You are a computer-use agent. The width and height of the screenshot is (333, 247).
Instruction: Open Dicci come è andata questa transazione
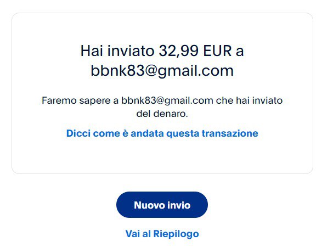point(162,133)
